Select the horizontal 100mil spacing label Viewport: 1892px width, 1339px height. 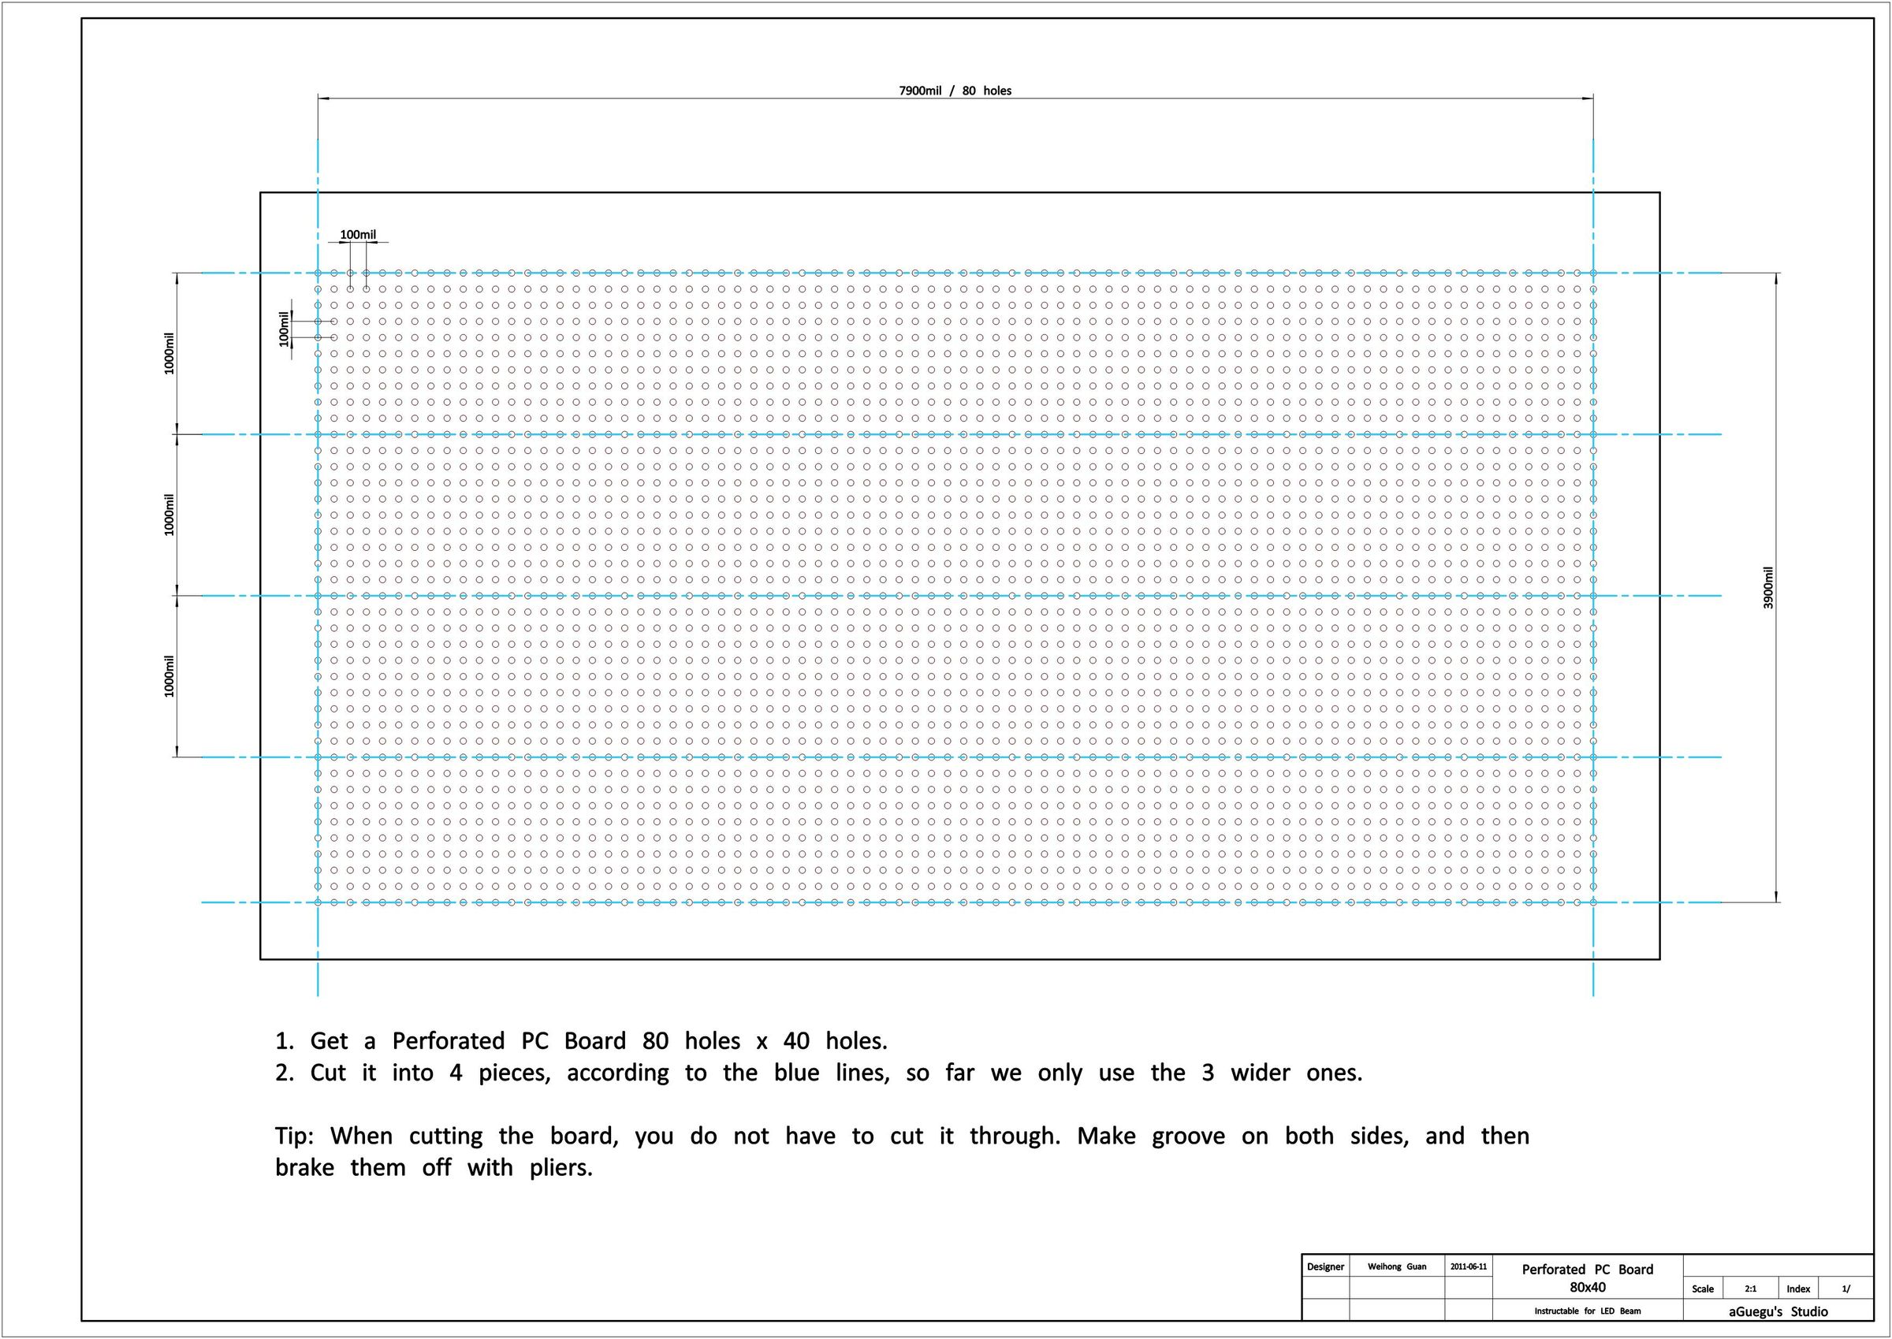pyautogui.click(x=358, y=235)
